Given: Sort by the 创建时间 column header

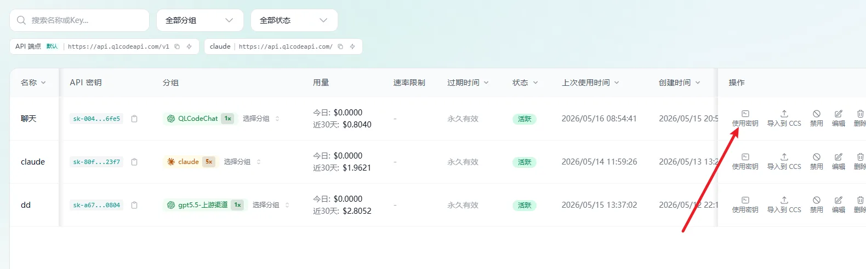Looking at the screenshot, I should click(680, 83).
